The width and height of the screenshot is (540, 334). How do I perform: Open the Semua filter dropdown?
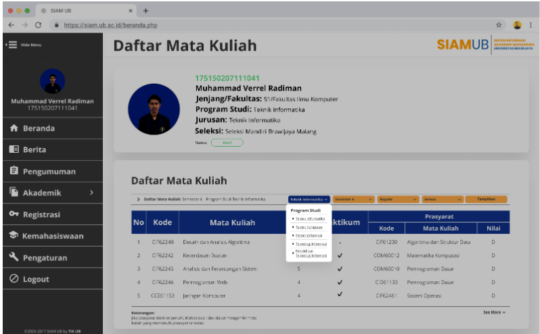click(x=441, y=199)
